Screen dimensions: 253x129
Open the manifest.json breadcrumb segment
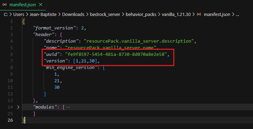click(217, 15)
